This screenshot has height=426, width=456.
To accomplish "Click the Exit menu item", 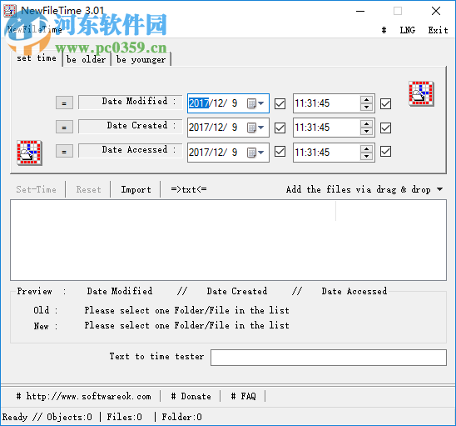I will pos(438,30).
